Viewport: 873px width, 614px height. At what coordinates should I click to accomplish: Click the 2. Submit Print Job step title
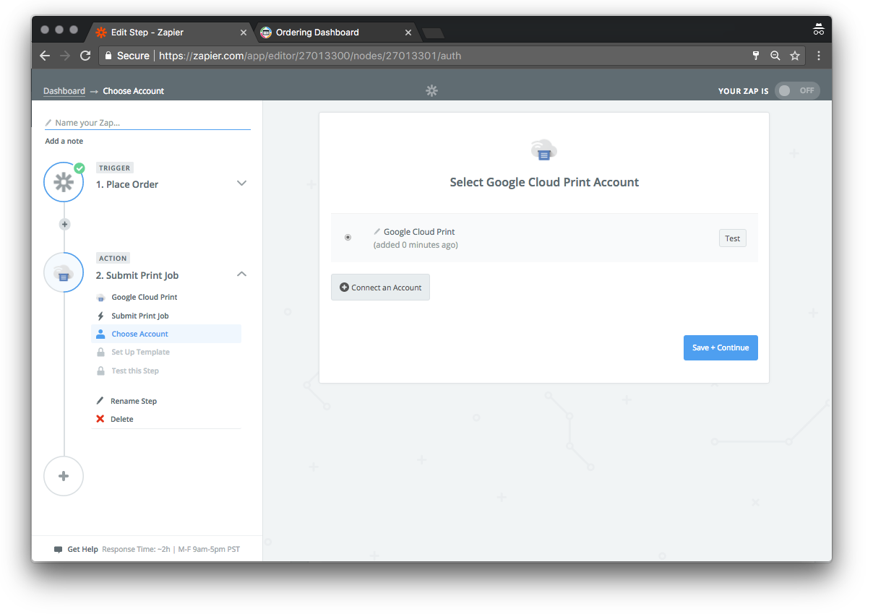(137, 275)
